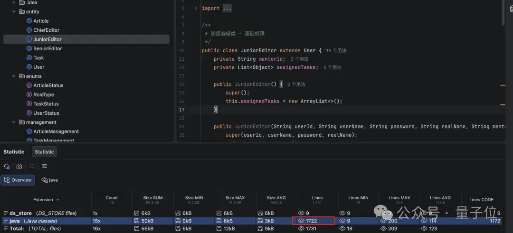Click the disk icon beside 50kB in java row
The width and height of the screenshot is (513, 233).
click(x=137, y=221)
